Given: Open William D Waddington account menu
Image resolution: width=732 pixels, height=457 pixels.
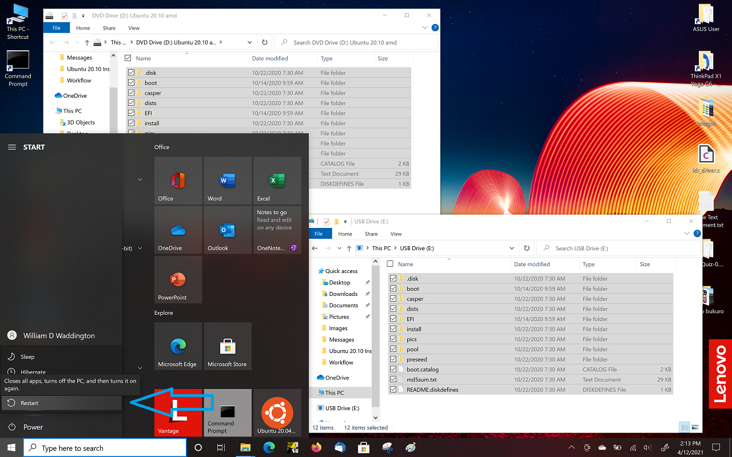Looking at the screenshot, I should [62, 335].
